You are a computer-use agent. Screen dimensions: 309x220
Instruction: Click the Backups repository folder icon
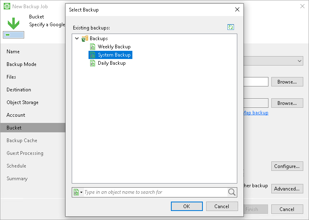[85, 39]
